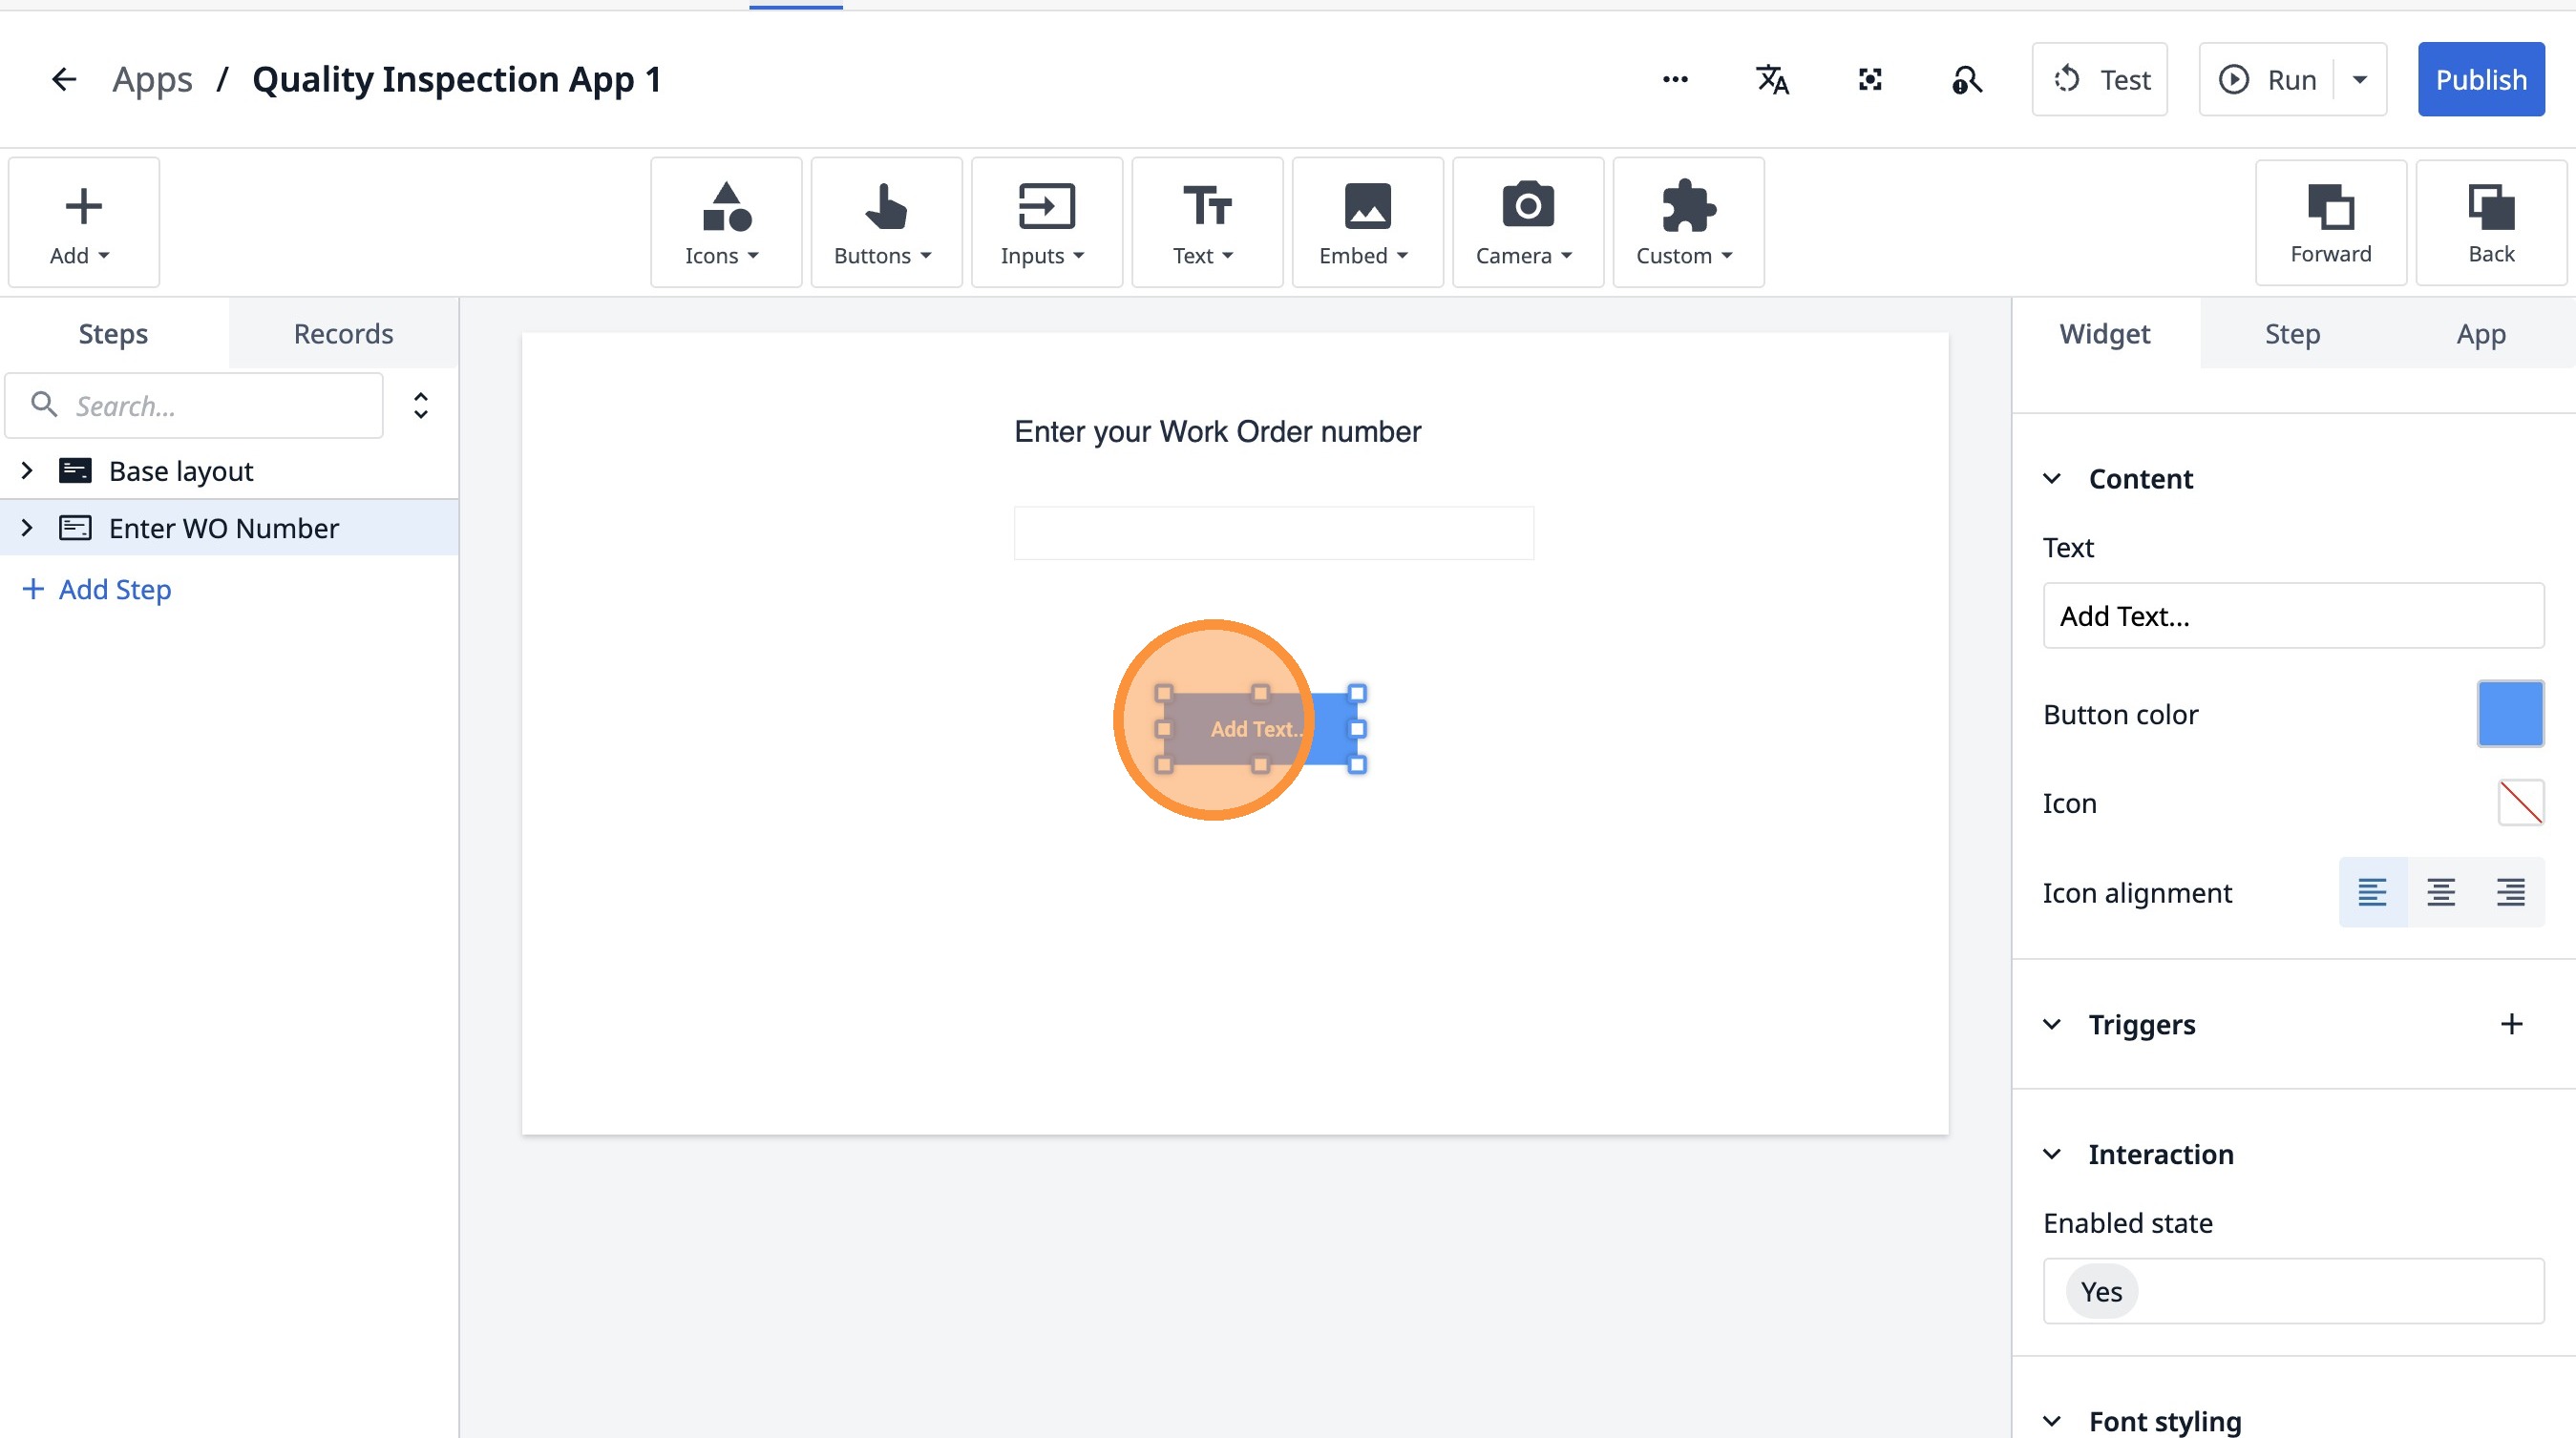Bring widget Forward in layer order
The width and height of the screenshot is (2576, 1438).
click(x=2330, y=221)
